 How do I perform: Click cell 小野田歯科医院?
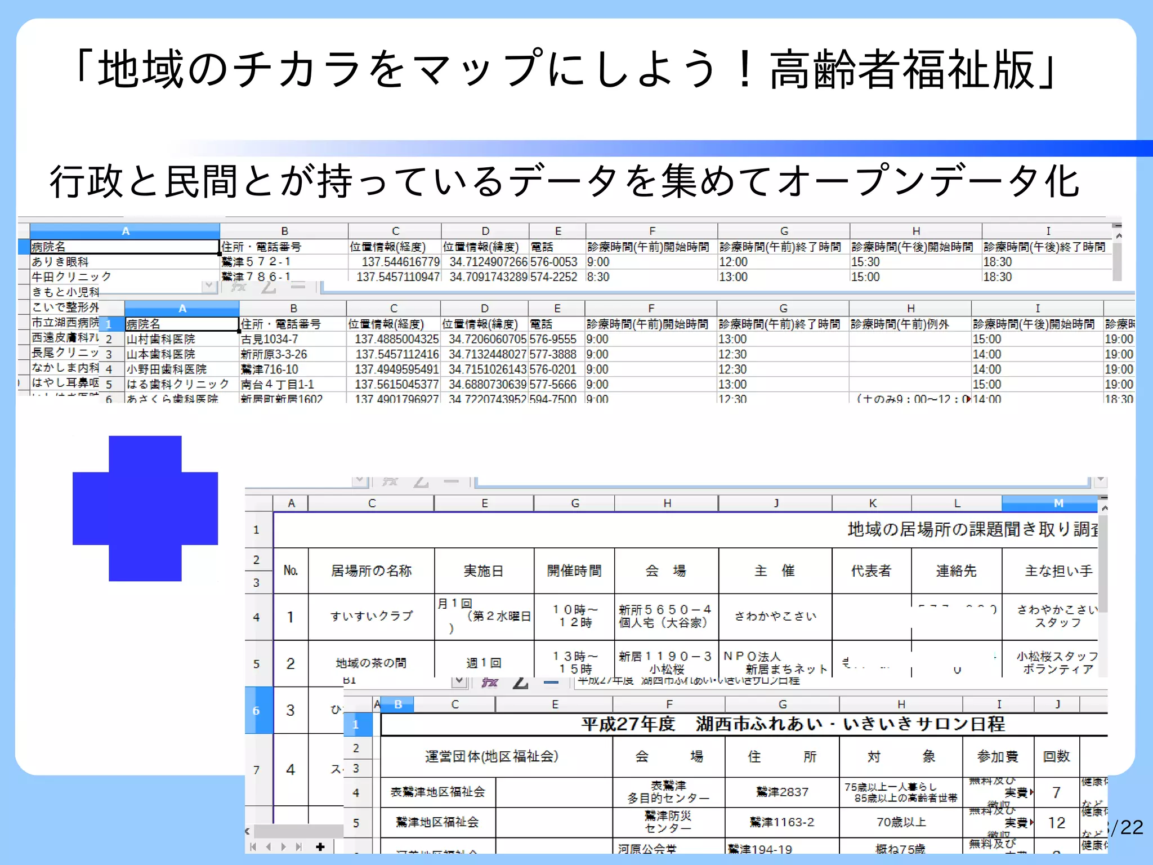(182, 369)
